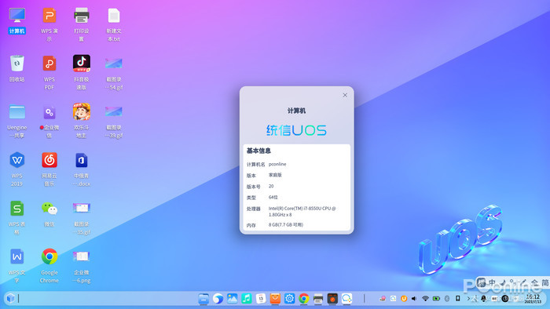Open the app store in dock
550x309 pixels.
pos(275,299)
